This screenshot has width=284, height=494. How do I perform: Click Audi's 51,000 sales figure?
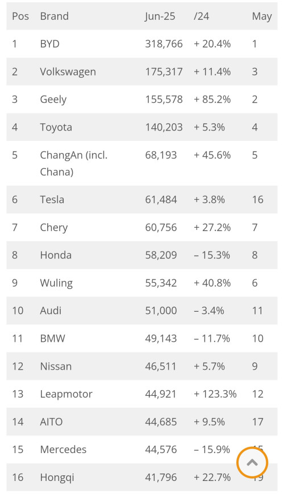point(161,311)
